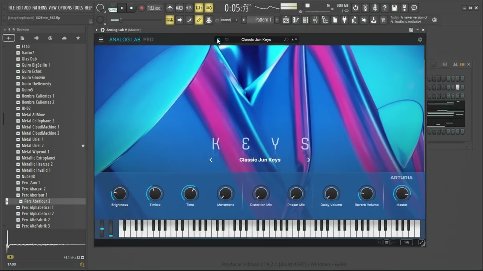Screen dimensions: 483x271
Task: Favorite the Classic Jun Keys preset heart
Action: pyautogui.click(x=226, y=40)
